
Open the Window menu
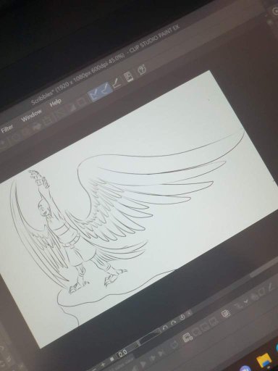[31, 116]
